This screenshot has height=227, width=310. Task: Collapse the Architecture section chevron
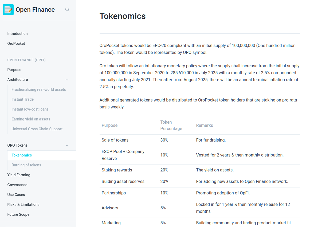tap(67, 80)
